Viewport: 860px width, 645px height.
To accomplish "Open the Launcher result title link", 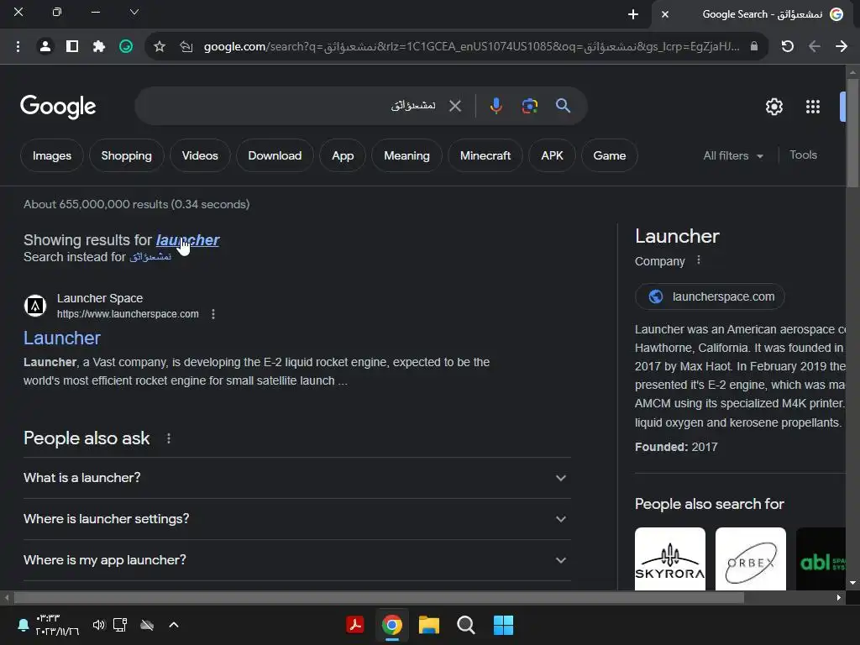I will [62, 338].
